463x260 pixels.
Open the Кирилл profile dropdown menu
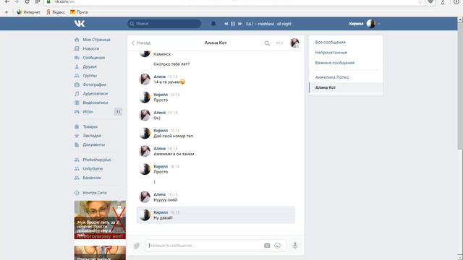365,24
